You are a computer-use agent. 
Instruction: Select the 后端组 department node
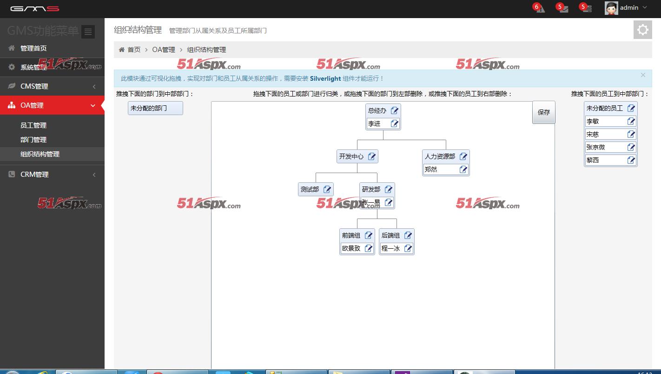(x=390, y=235)
